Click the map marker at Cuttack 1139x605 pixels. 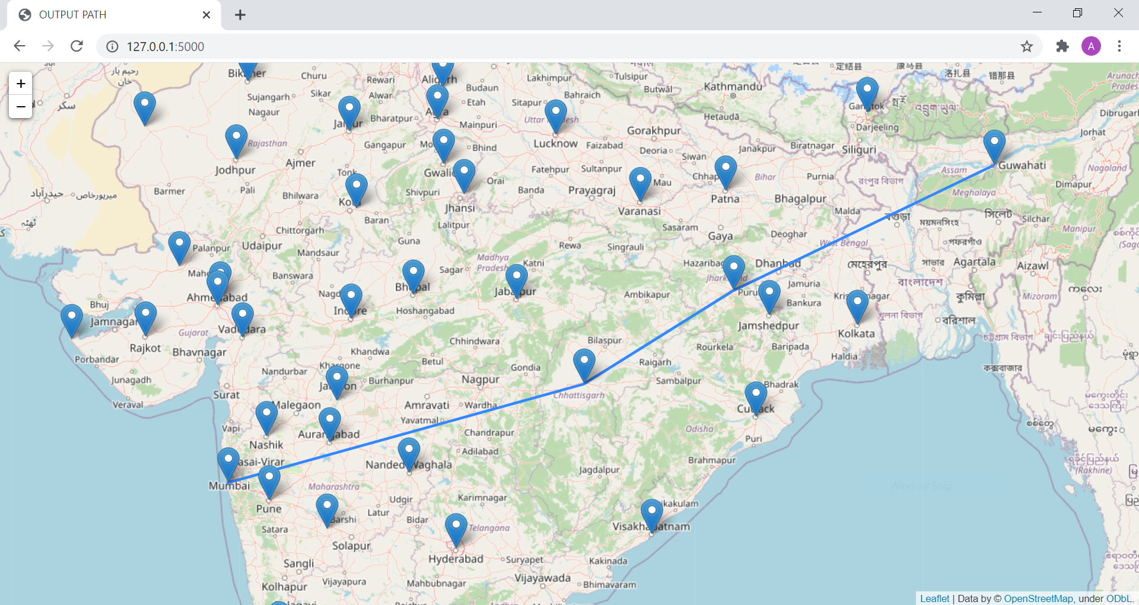[756, 399]
